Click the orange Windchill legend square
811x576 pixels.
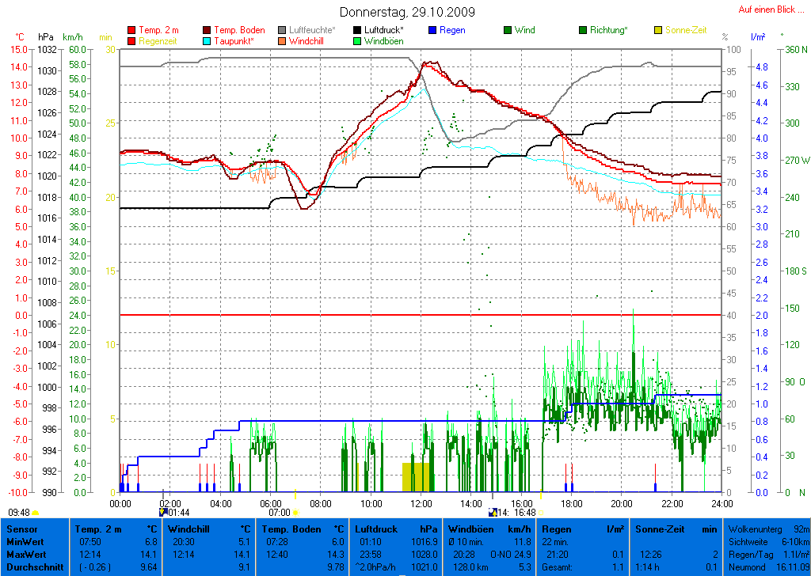282,40
